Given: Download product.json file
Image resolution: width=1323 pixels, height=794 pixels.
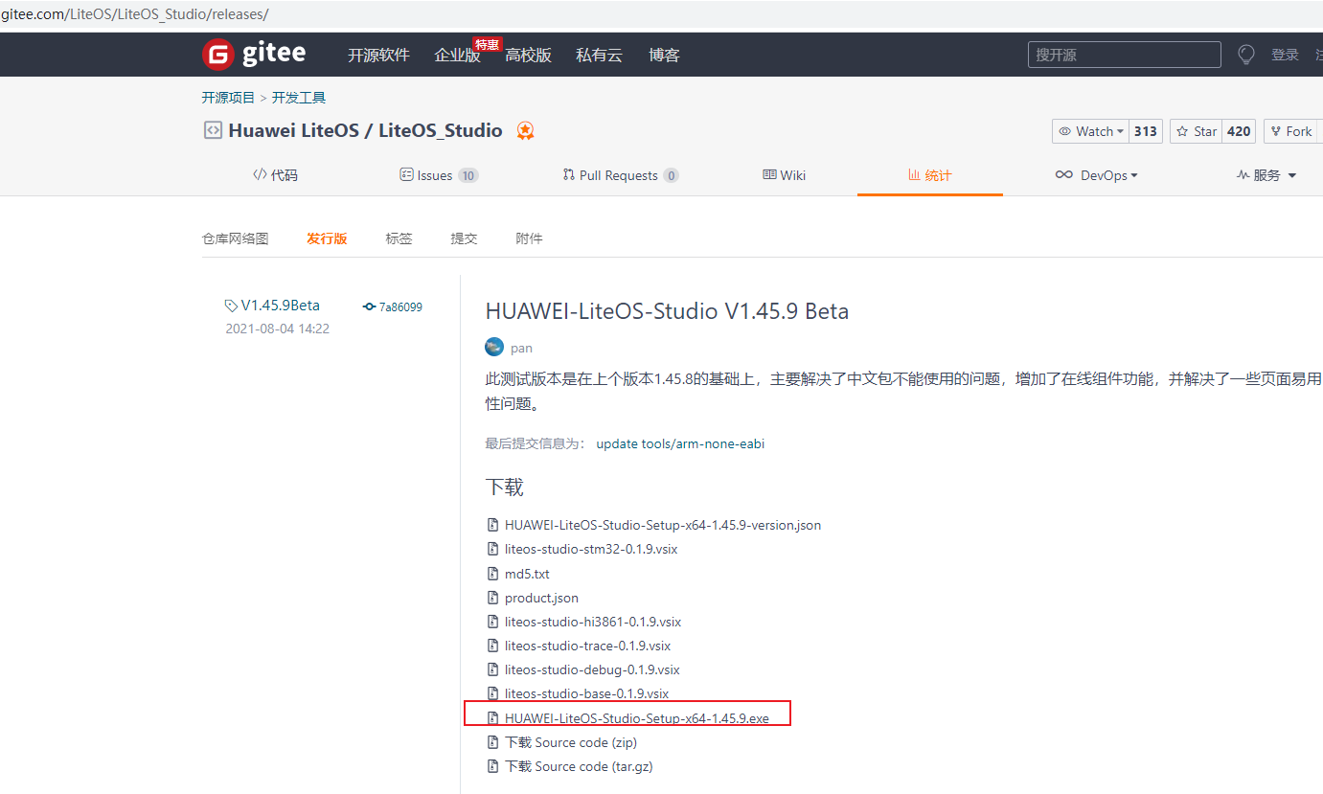Looking at the screenshot, I should pyautogui.click(x=541, y=598).
